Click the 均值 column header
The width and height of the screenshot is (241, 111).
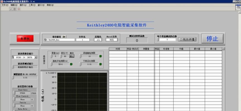[182, 49]
